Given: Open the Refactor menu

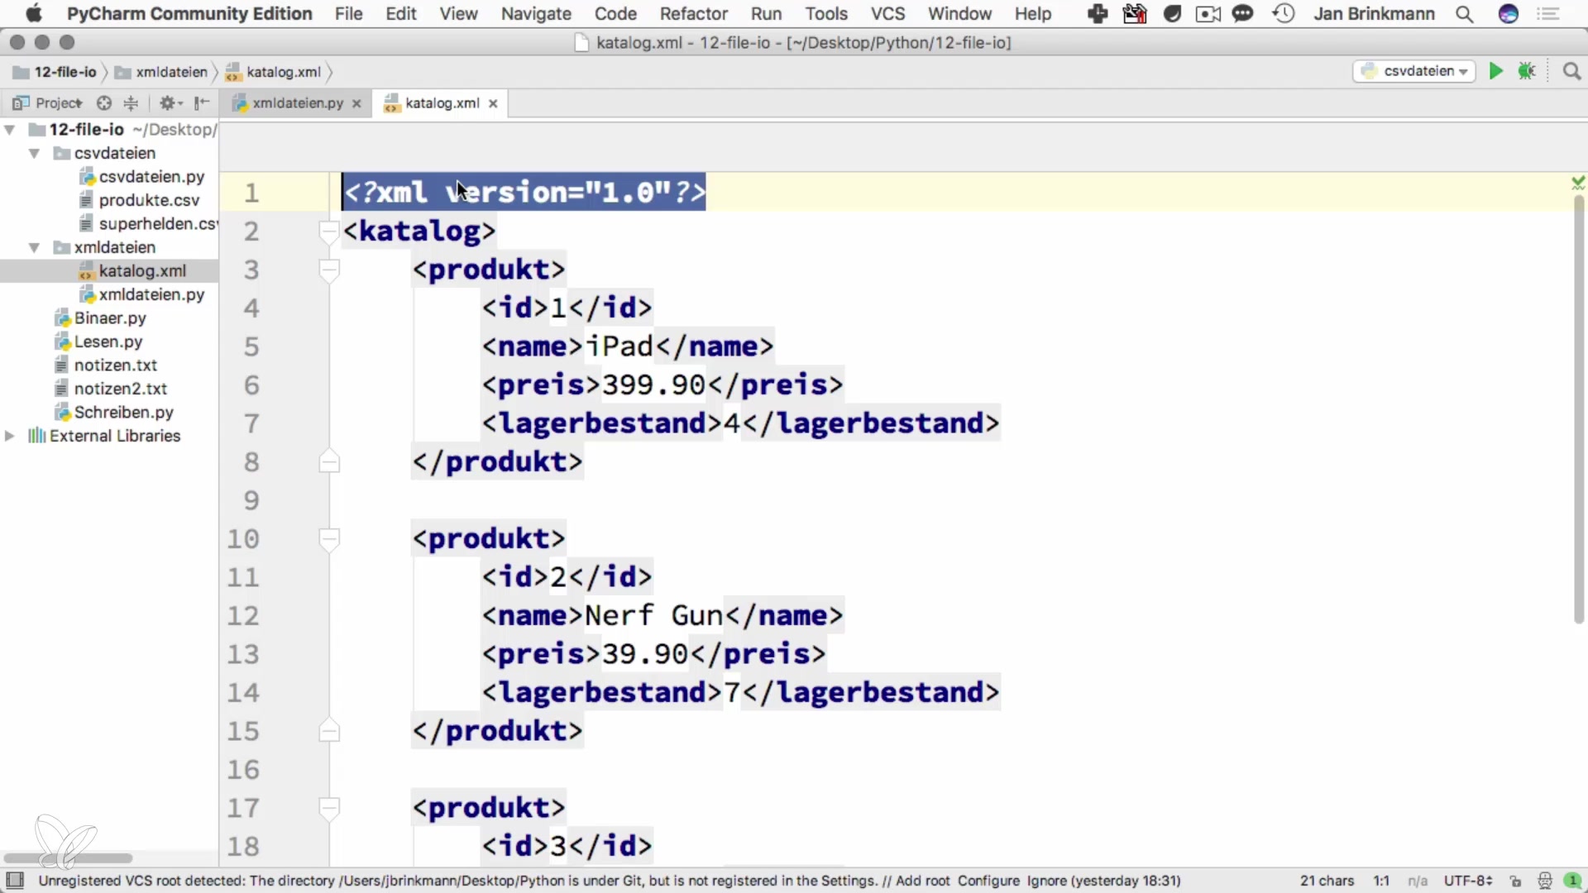Looking at the screenshot, I should pyautogui.click(x=693, y=14).
